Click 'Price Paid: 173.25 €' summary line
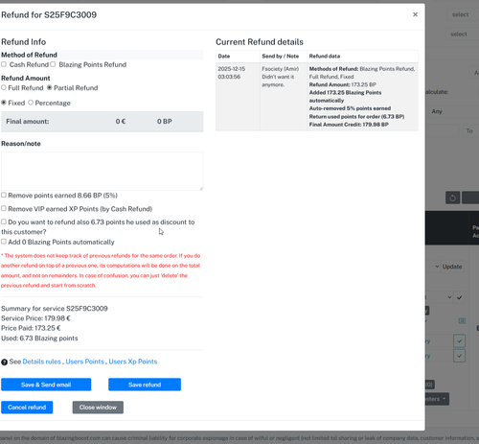The image size is (479, 444). pyautogui.click(x=31, y=328)
